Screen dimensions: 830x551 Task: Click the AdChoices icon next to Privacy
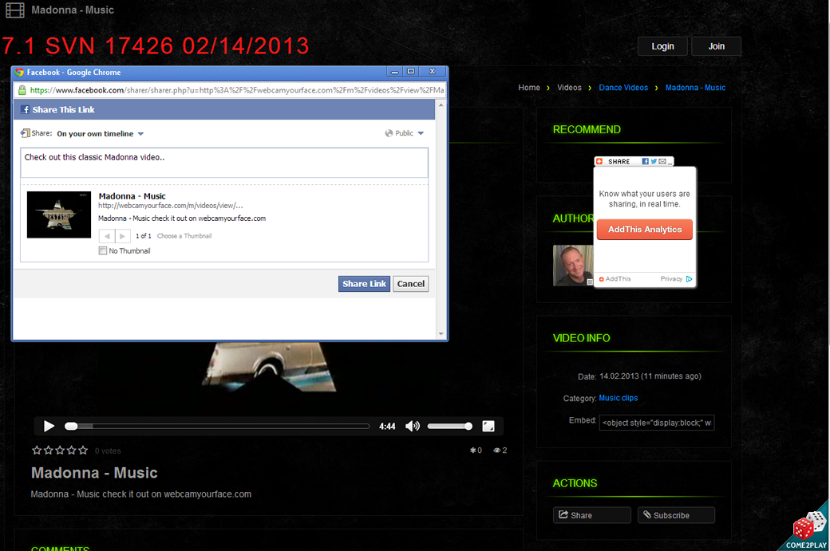(x=690, y=279)
